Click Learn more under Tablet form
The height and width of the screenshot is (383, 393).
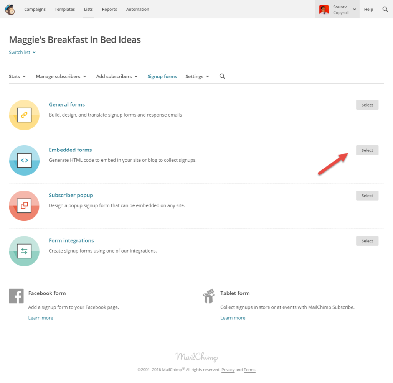click(233, 318)
